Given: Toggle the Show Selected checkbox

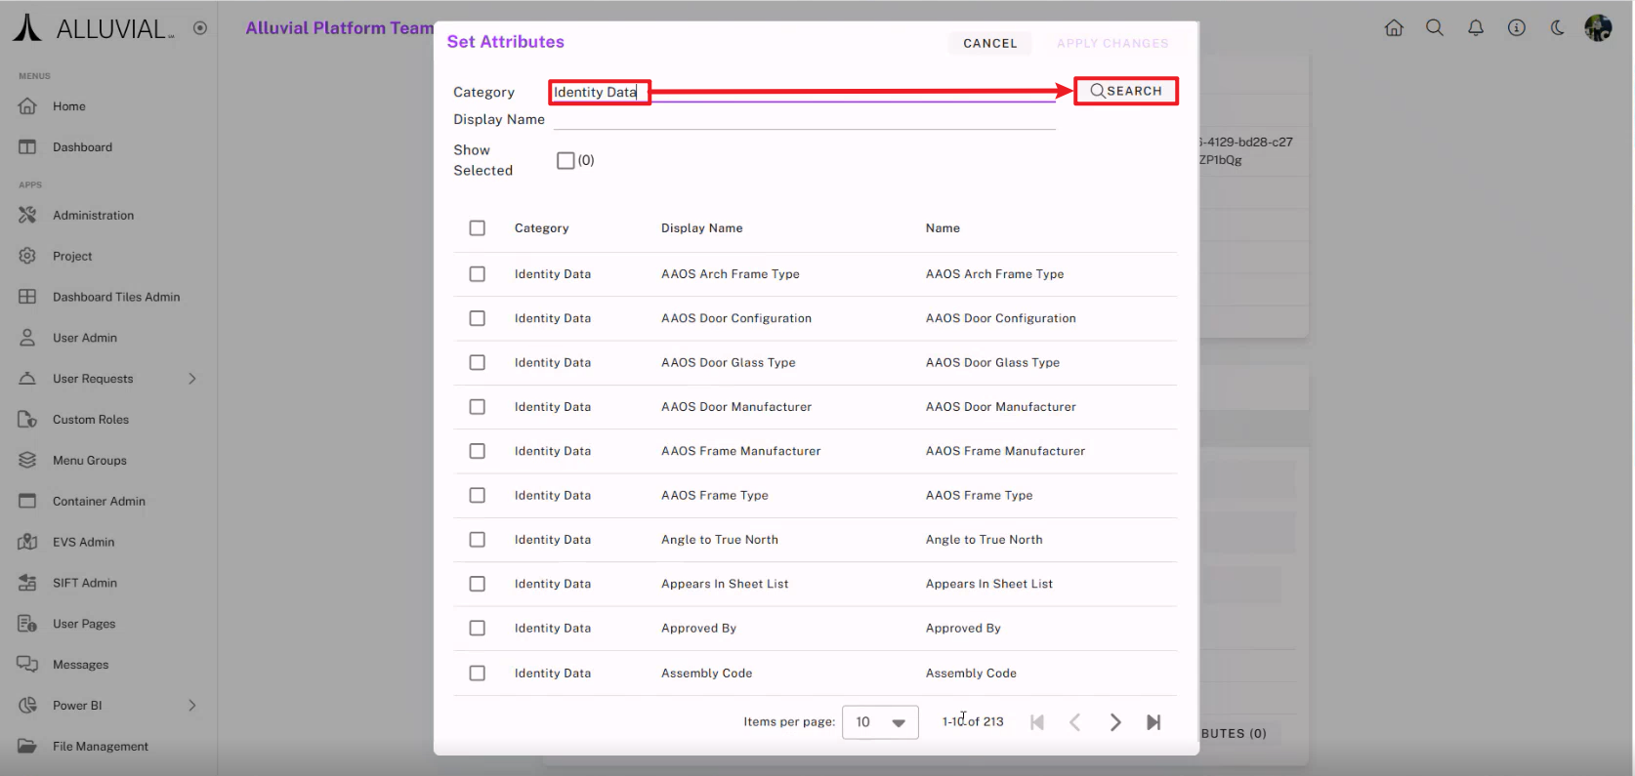Looking at the screenshot, I should [566, 160].
